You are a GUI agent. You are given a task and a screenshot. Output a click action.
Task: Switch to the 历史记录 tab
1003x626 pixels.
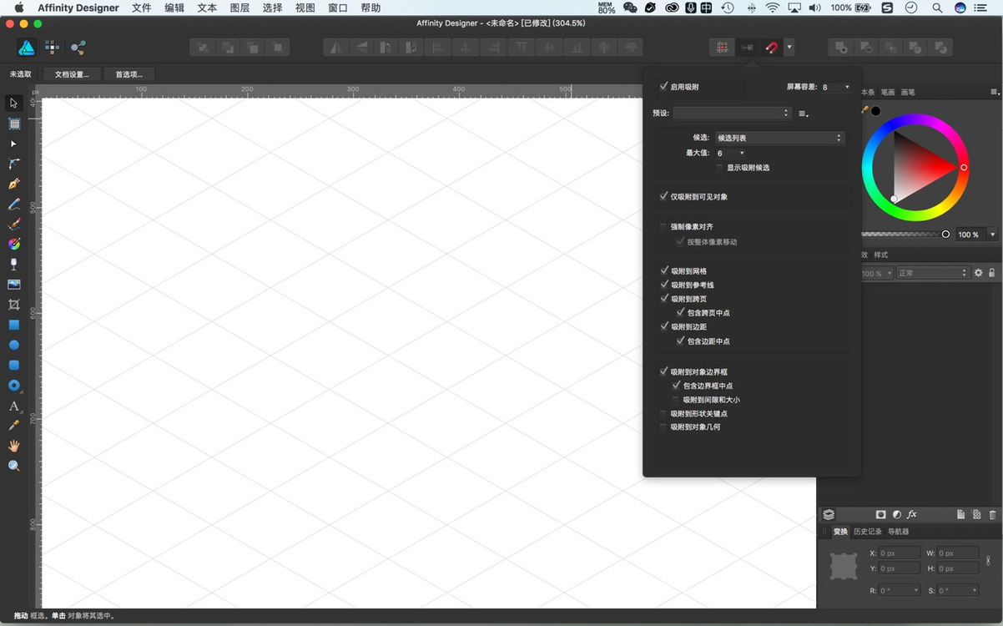point(867,532)
